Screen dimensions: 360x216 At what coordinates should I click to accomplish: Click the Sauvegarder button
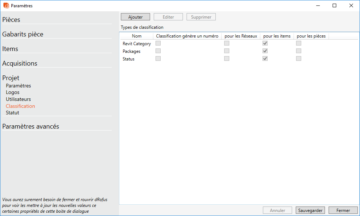[310, 211]
